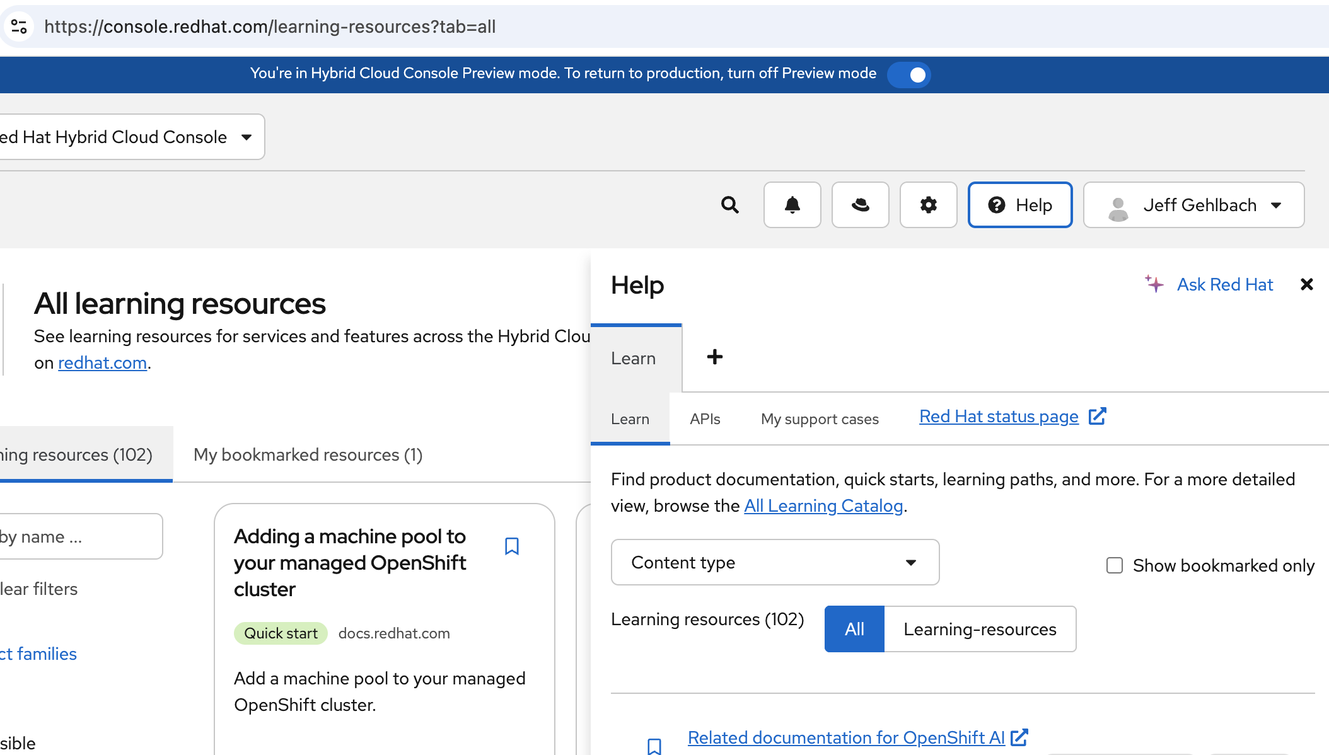Open the Red Hat status page link

[x=999, y=417]
